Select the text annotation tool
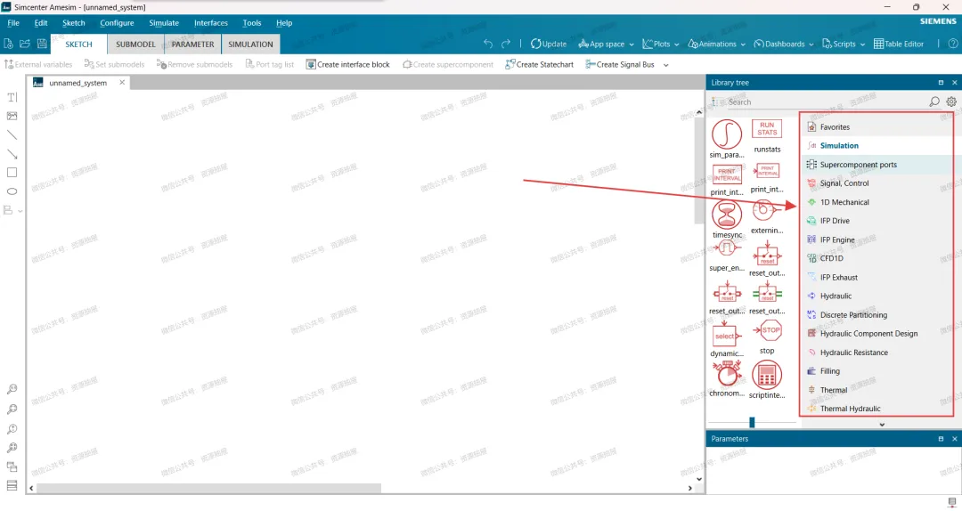This screenshot has height=511, width=962. pos(12,97)
